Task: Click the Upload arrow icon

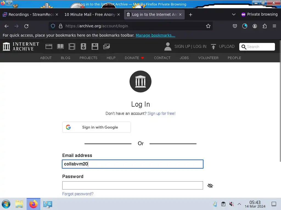Action: pyautogui.click(x=213, y=46)
